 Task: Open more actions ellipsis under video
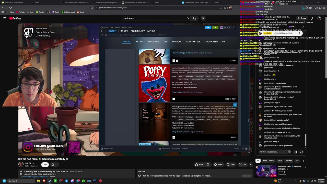(251, 165)
